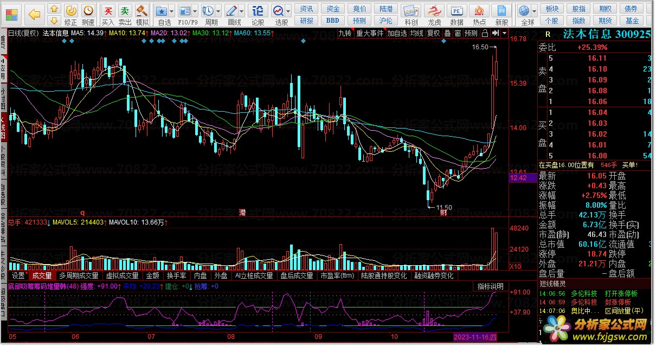Screen dimensions: 656x346
Task: Expand the 画线 dropdown arrow
Action: pos(243,11)
